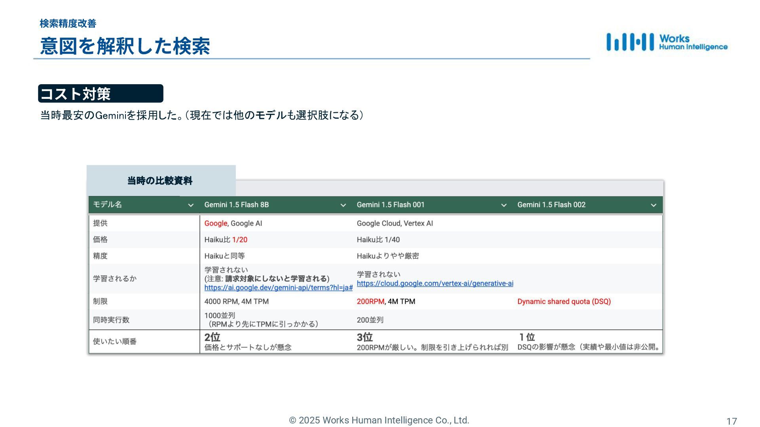Click the コスト対策 heading badge
This screenshot has height=427, width=760.
pos(101,94)
